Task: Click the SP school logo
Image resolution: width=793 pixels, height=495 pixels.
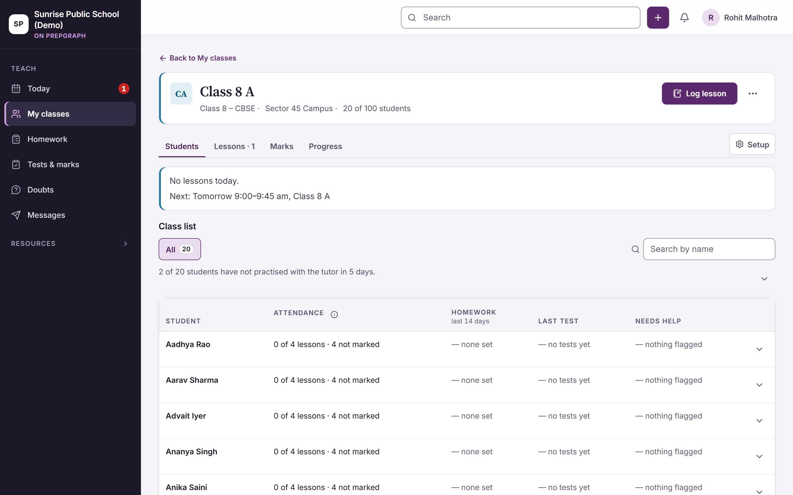Action: point(19,24)
